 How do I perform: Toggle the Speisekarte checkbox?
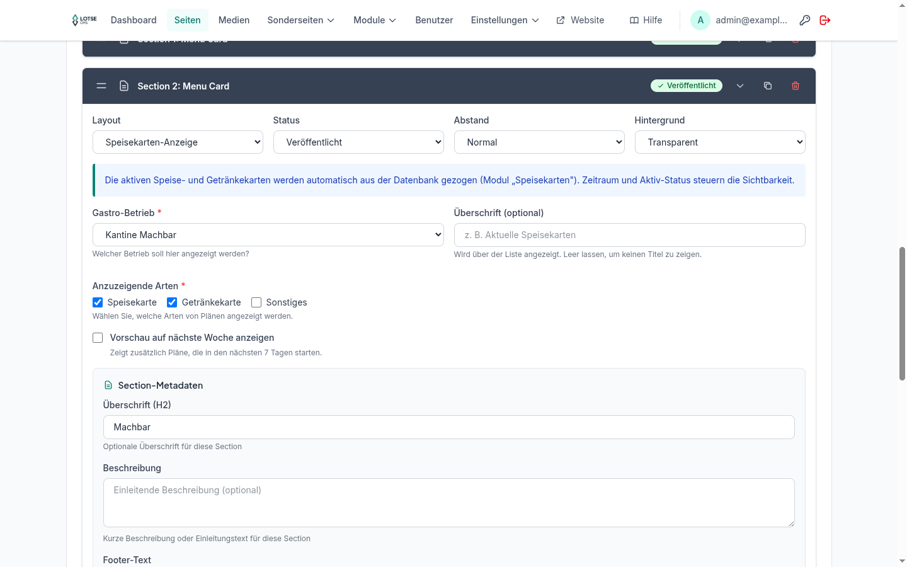[98, 302]
